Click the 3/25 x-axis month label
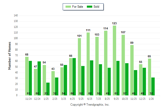Image resolution: width=166 pixels, height=111 pixels. [64, 98]
